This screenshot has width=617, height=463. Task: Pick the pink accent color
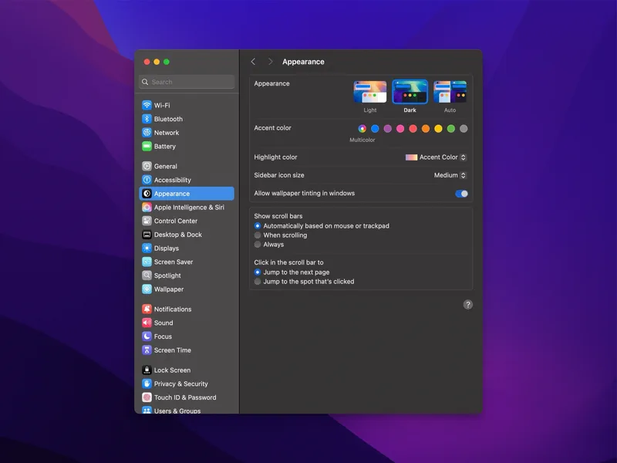coord(400,129)
